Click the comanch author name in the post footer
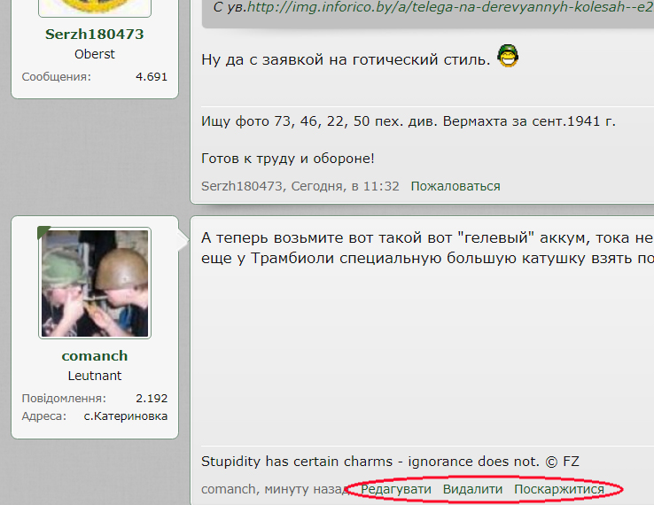This screenshot has height=505, width=654. pyautogui.click(x=228, y=489)
